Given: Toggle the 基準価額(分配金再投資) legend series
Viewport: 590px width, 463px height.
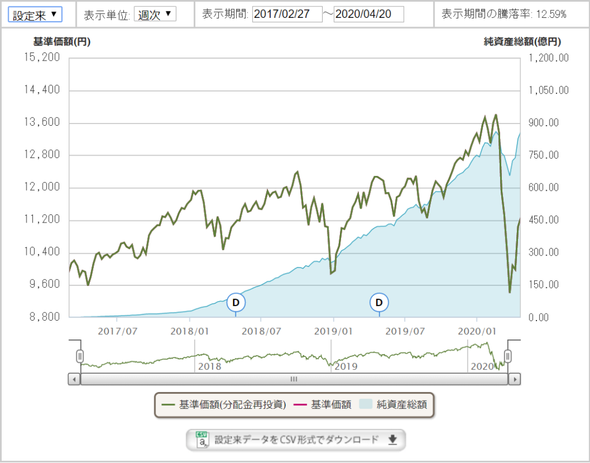Looking at the screenshot, I should coord(224,405).
